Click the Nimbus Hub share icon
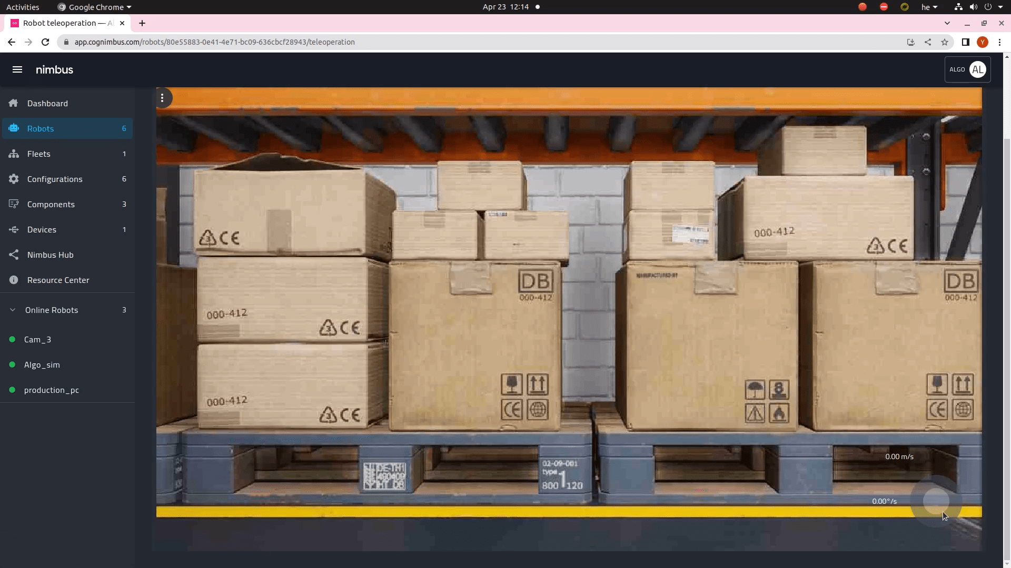Image resolution: width=1011 pixels, height=568 pixels. pyautogui.click(x=13, y=255)
